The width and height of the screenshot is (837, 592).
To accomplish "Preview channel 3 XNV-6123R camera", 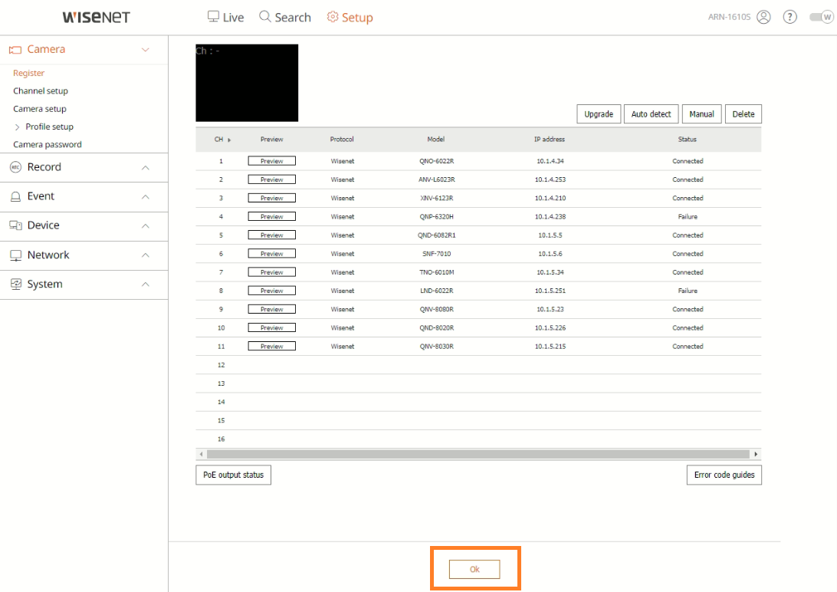I will pos(271,198).
